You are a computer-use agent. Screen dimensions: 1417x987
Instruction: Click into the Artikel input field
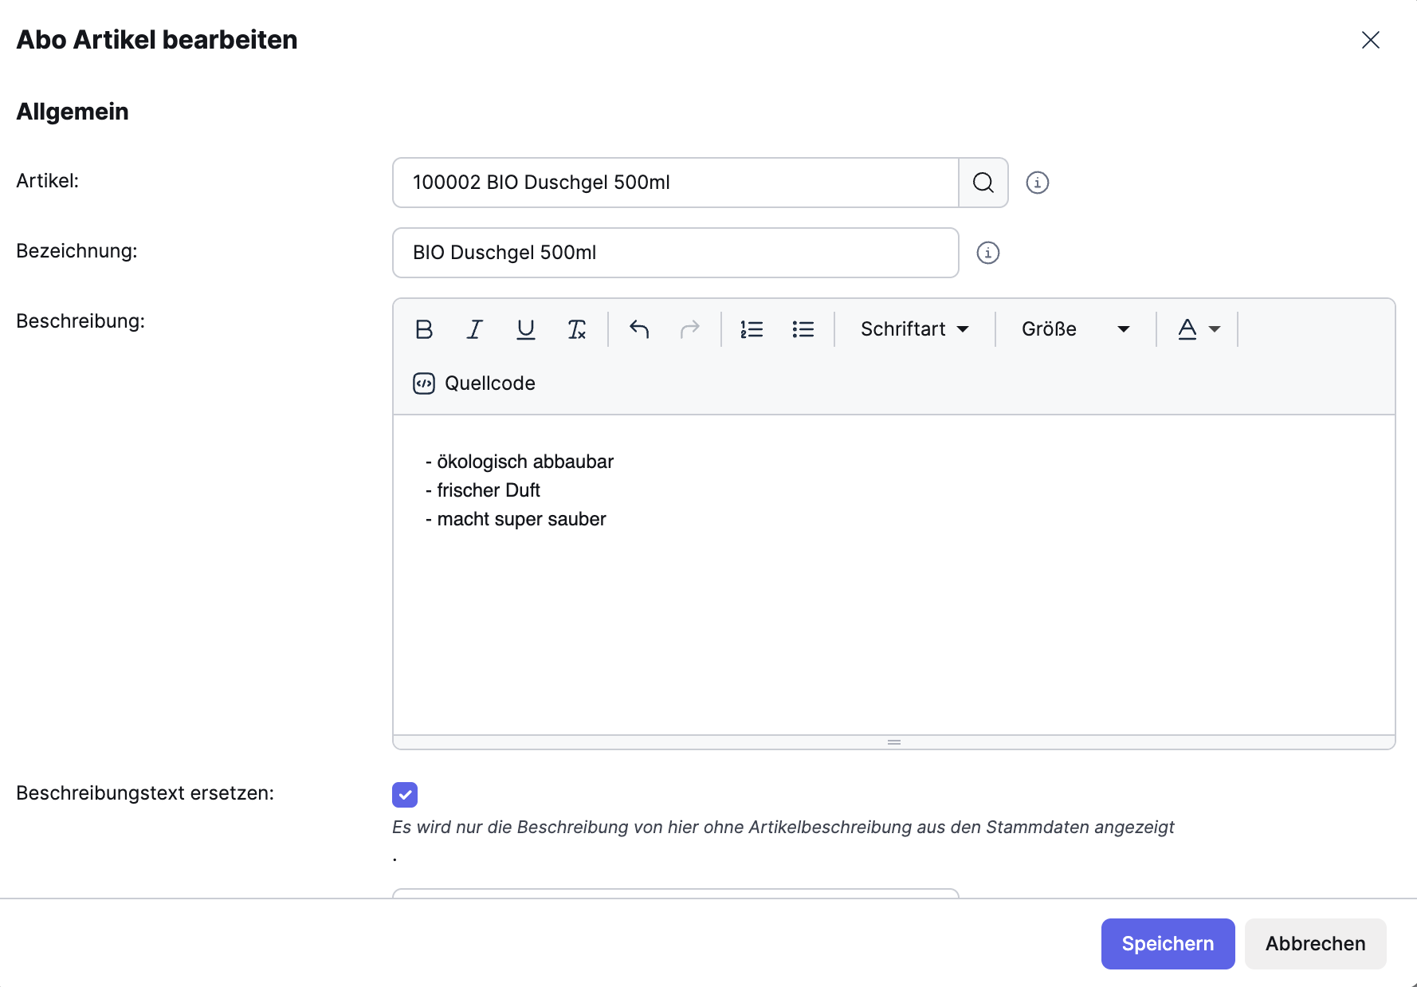tap(676, 183)
